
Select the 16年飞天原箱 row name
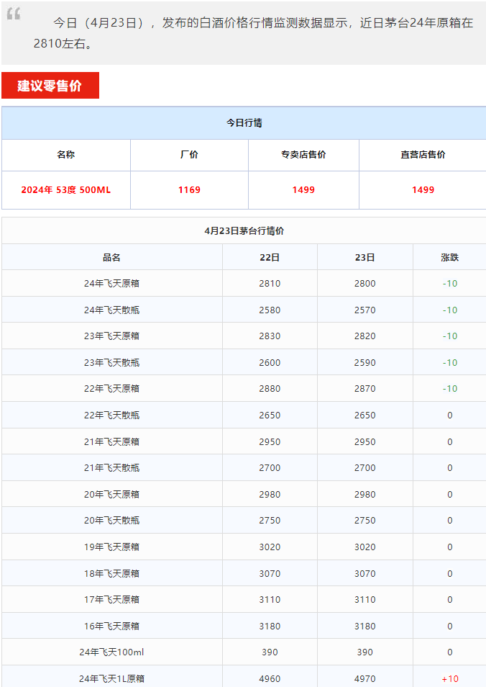point(111,627)
